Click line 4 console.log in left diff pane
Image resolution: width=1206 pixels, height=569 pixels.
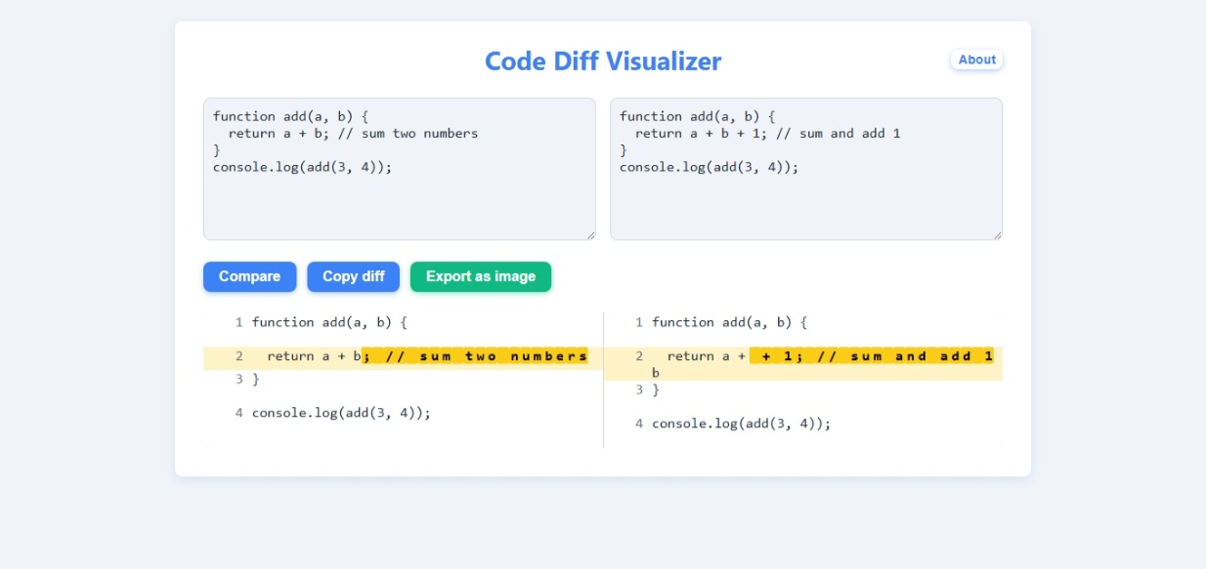[x=341, y=413]
